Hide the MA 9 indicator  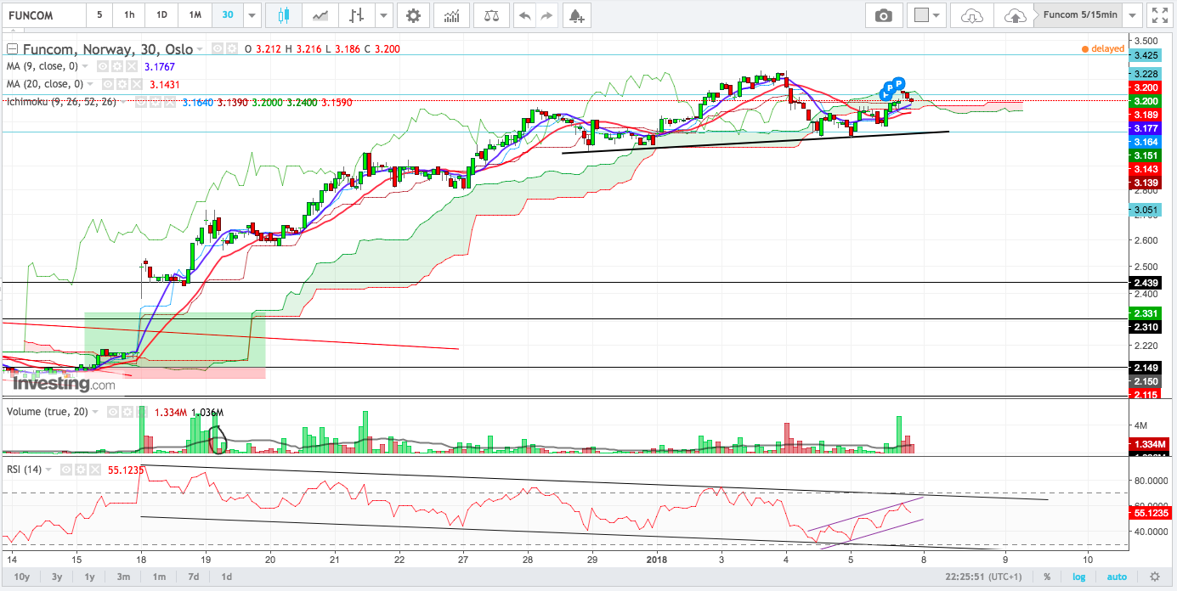(x=102, y=65)
